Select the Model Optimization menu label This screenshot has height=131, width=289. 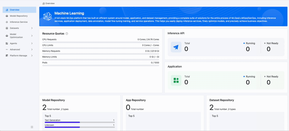point(16,36)
